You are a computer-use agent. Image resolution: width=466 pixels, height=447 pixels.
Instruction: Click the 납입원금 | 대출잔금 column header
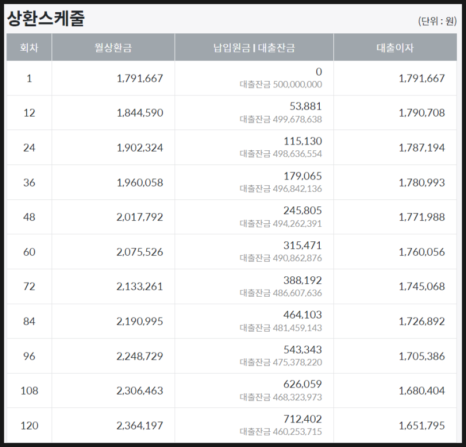(x=254, y=48)
